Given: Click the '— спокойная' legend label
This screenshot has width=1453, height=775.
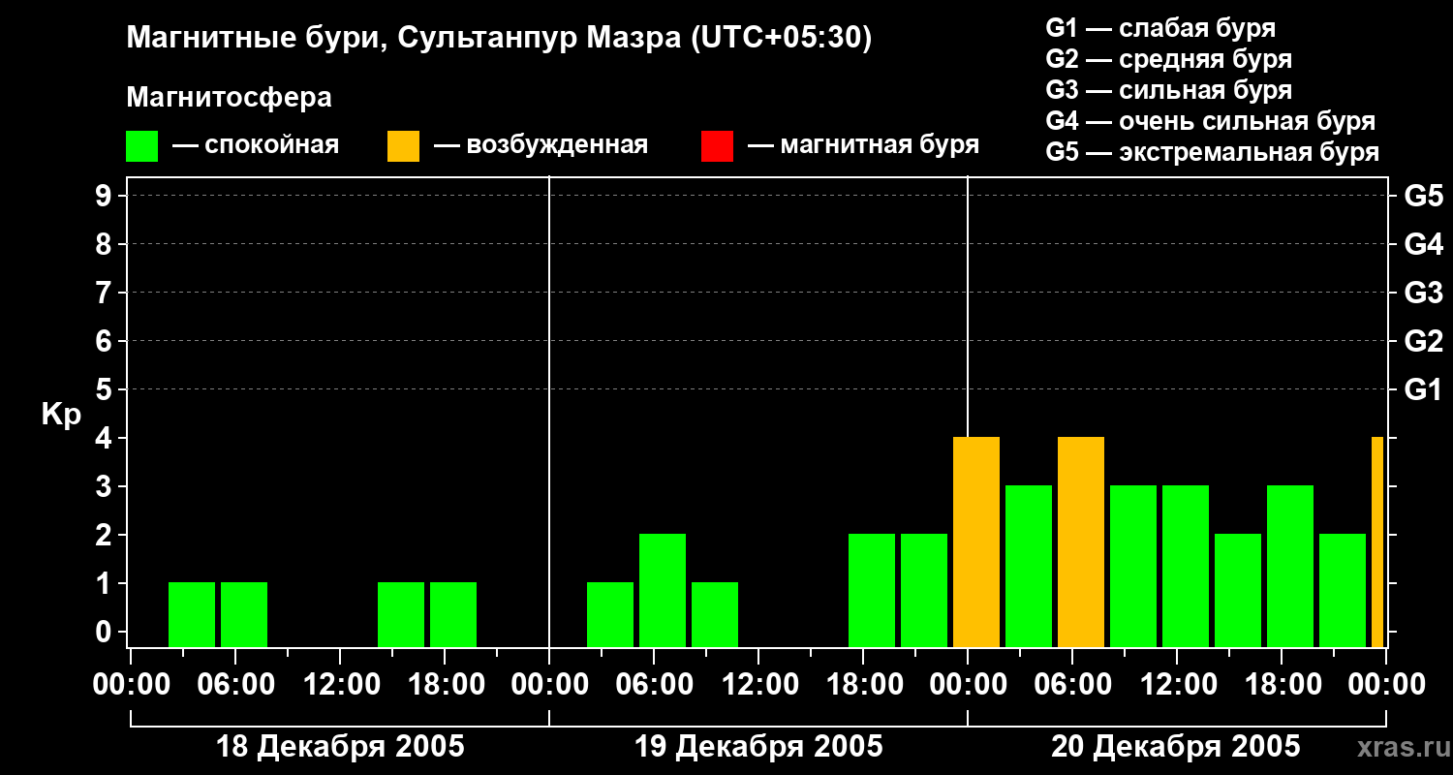Looking at the screenshot, I should 256,145.
